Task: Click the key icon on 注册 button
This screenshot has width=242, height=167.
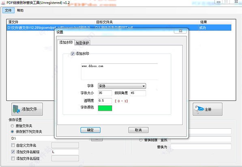Action: [199, 109]
